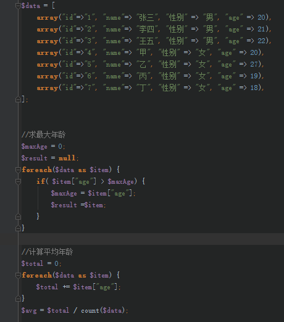Click name 张三 in first array row
Image resolution: width=284 pixels, height=322 pixels.
point(146,18)
